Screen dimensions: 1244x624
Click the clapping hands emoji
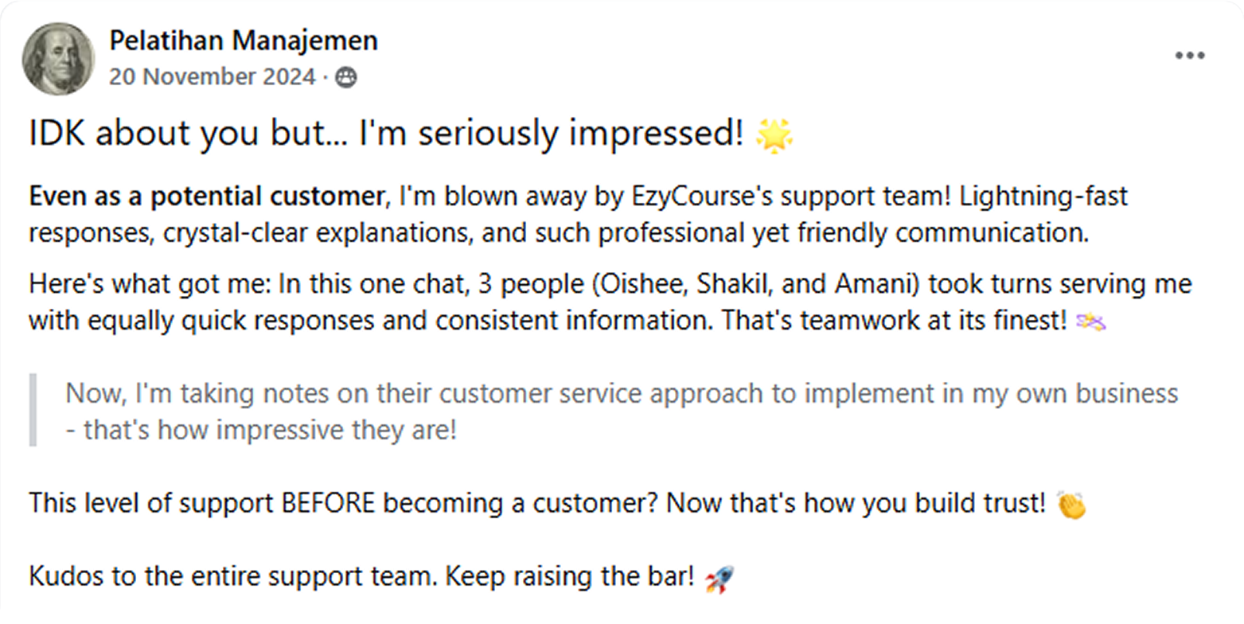1071,505
